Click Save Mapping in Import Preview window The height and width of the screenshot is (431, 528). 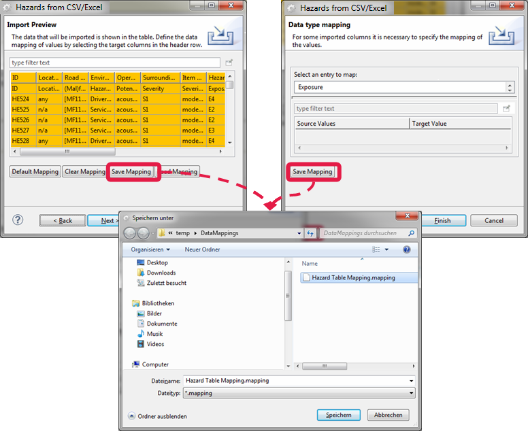pyautogui.click(x=131, y=171)
